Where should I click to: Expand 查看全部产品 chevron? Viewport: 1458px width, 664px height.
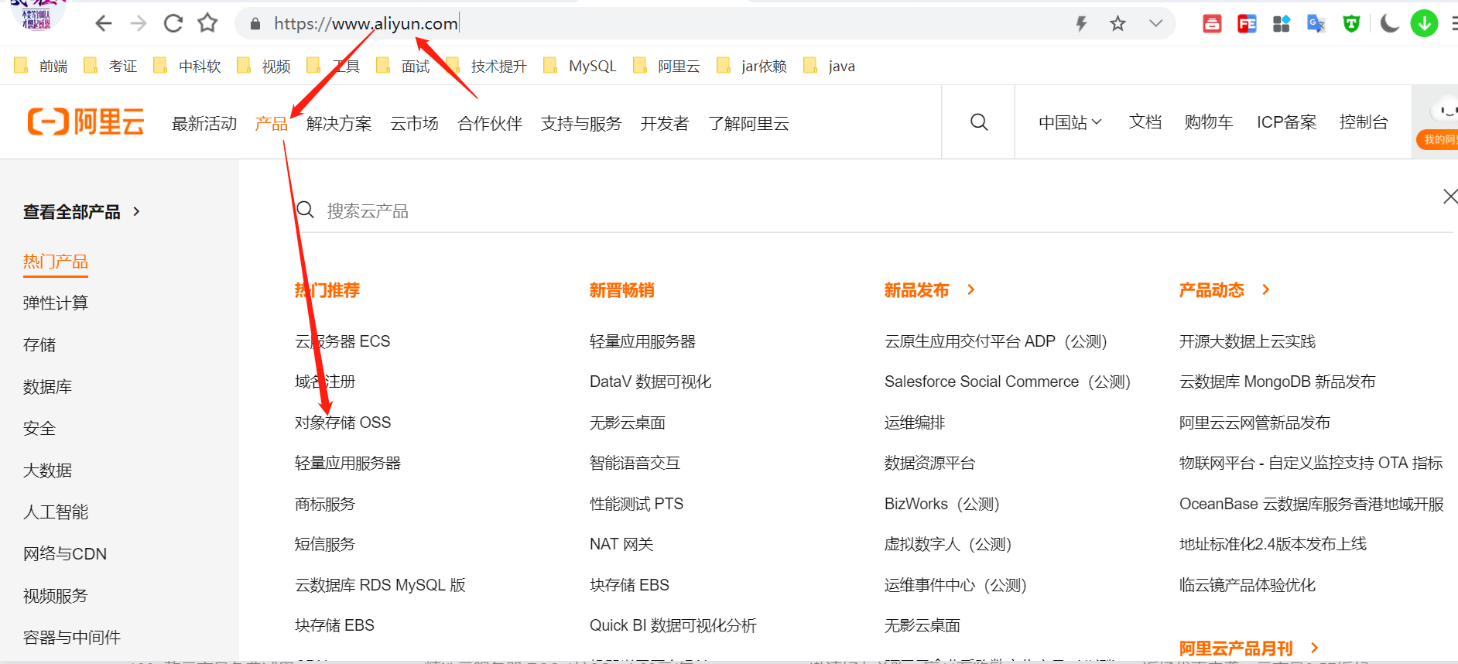[x=137, y=211]
